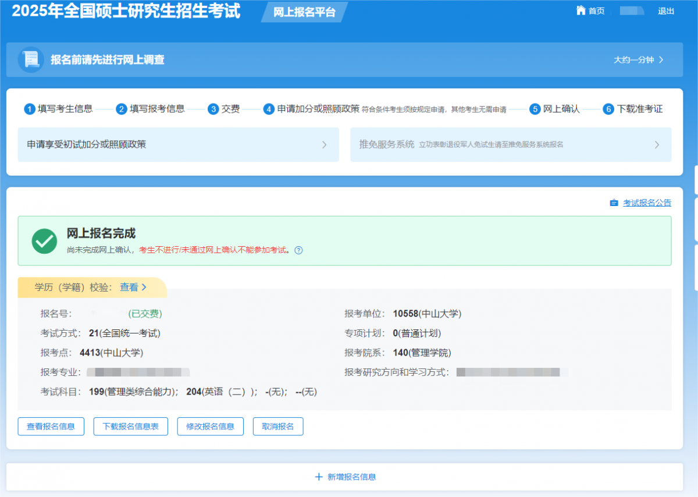698x497 pixels.
Task: Click the 下载报名信息表 button
Action: tap(131, 426)
